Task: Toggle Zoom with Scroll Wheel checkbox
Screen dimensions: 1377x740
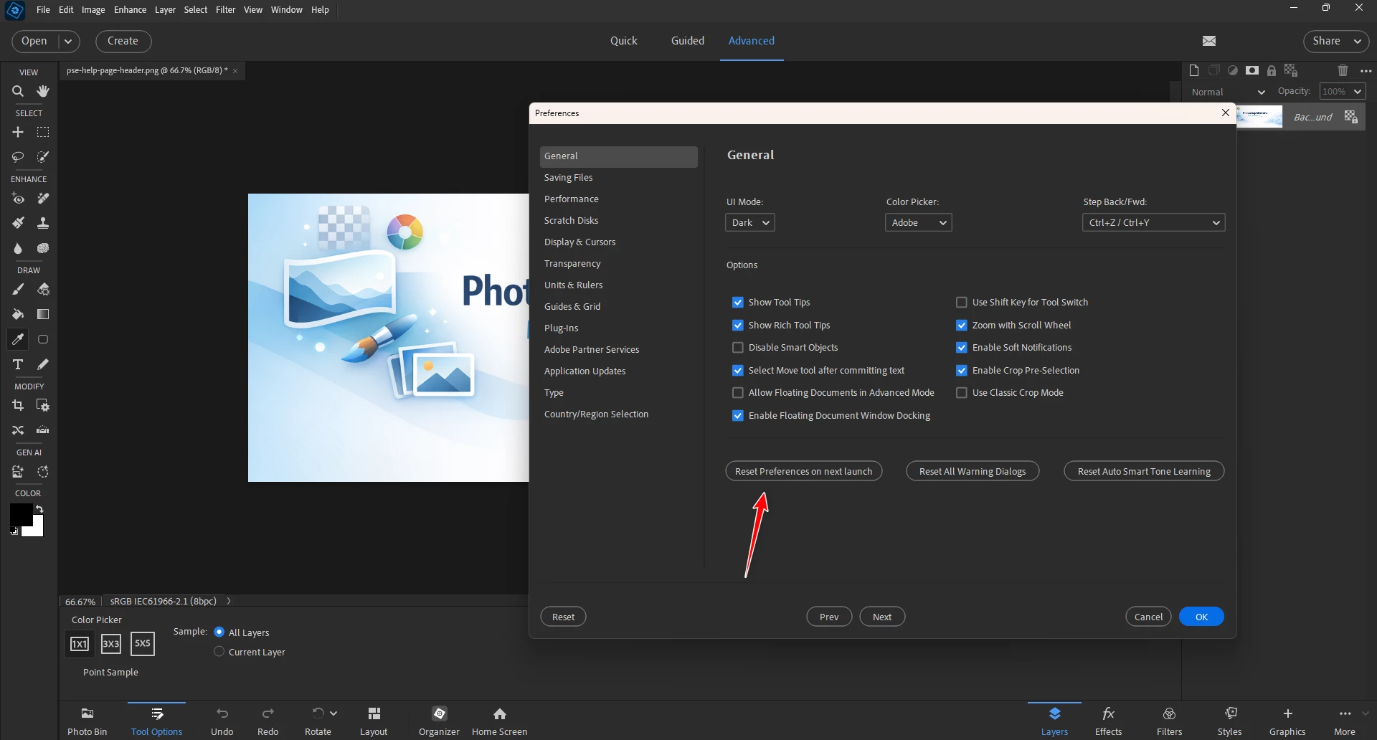Action: click(962, 326)
